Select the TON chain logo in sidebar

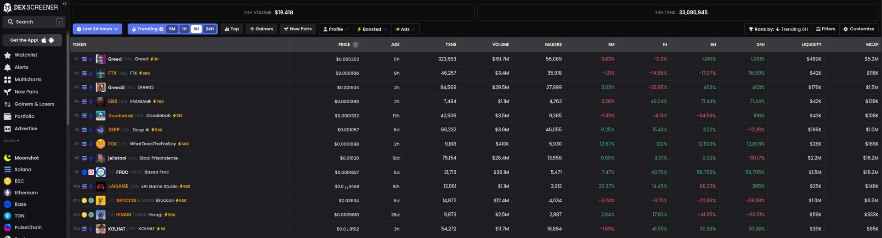click(x=7, y=216)
